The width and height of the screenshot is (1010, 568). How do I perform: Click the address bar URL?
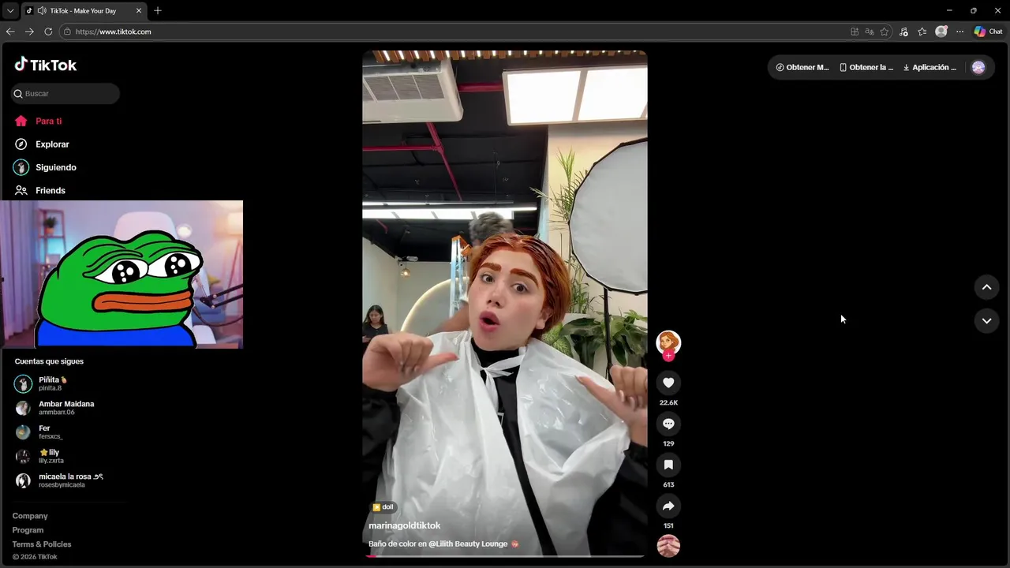tap(113, 32)
